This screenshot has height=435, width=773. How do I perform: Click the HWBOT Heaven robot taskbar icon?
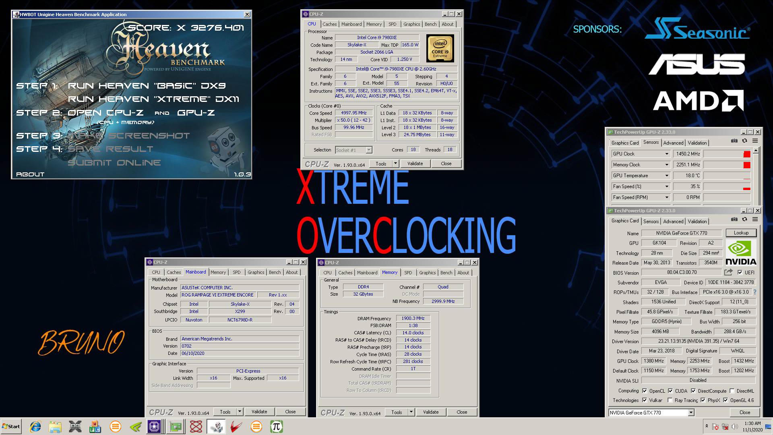coord(216,427)
